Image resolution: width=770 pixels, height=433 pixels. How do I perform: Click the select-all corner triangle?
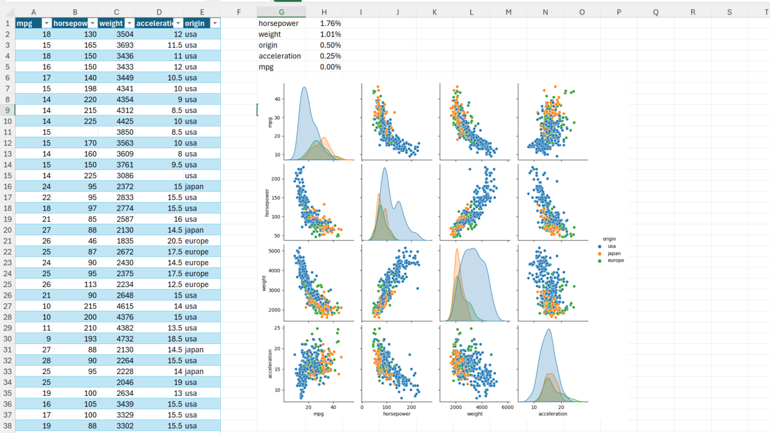[7, 12]
